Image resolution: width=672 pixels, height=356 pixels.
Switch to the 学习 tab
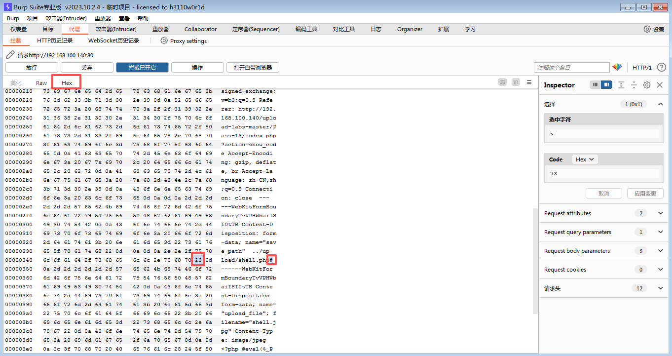[470, 29]
